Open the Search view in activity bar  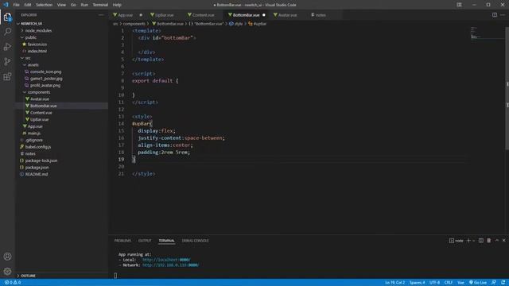pos(7,32)
